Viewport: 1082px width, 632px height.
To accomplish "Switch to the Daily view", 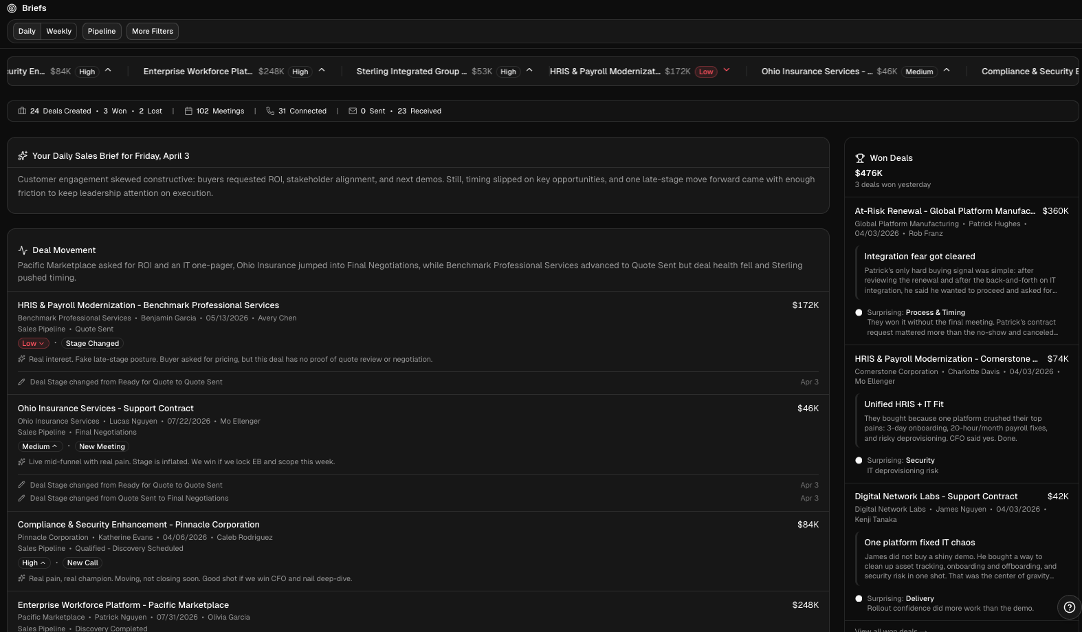I will click(27, 32).
